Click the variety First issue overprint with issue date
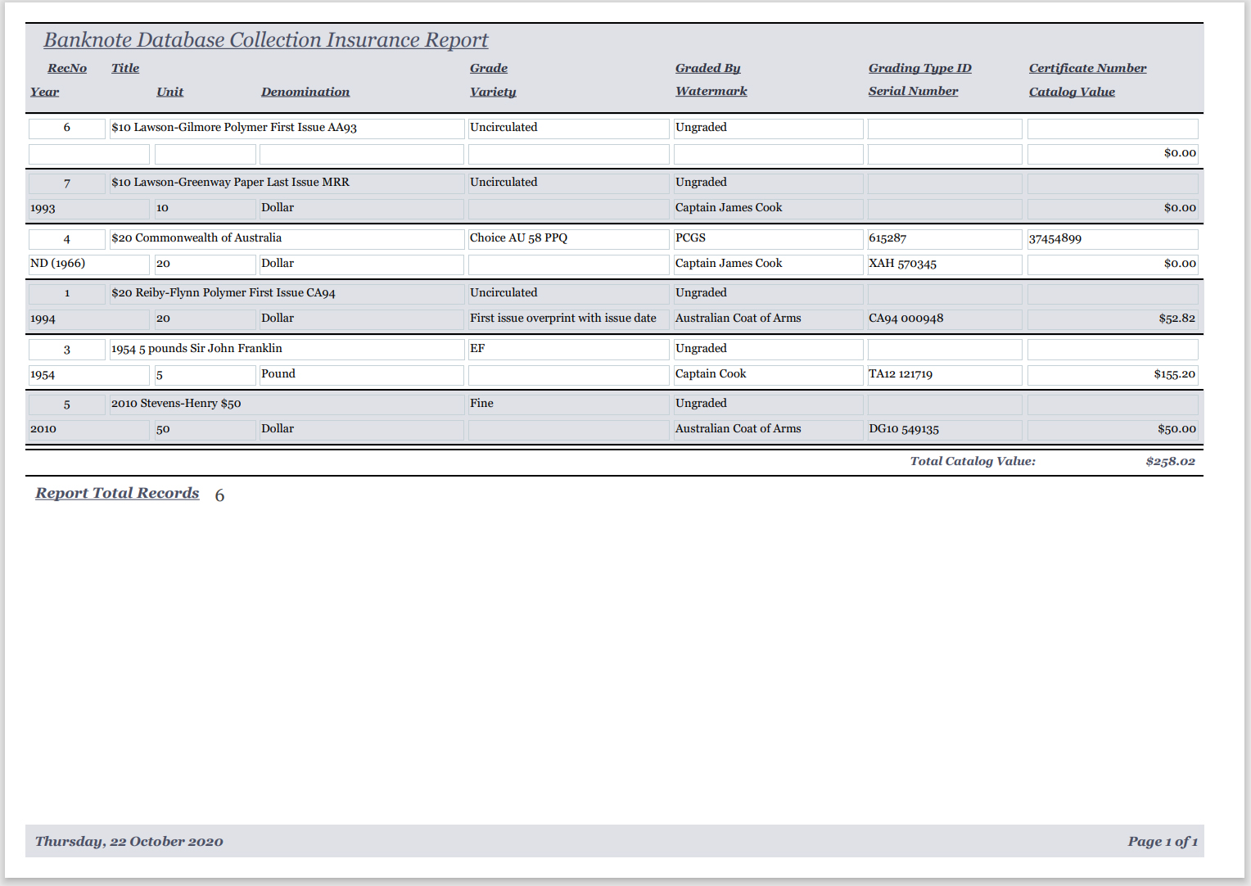The height and width of the screenshot is (886, 1251). (x=568, y=319)
